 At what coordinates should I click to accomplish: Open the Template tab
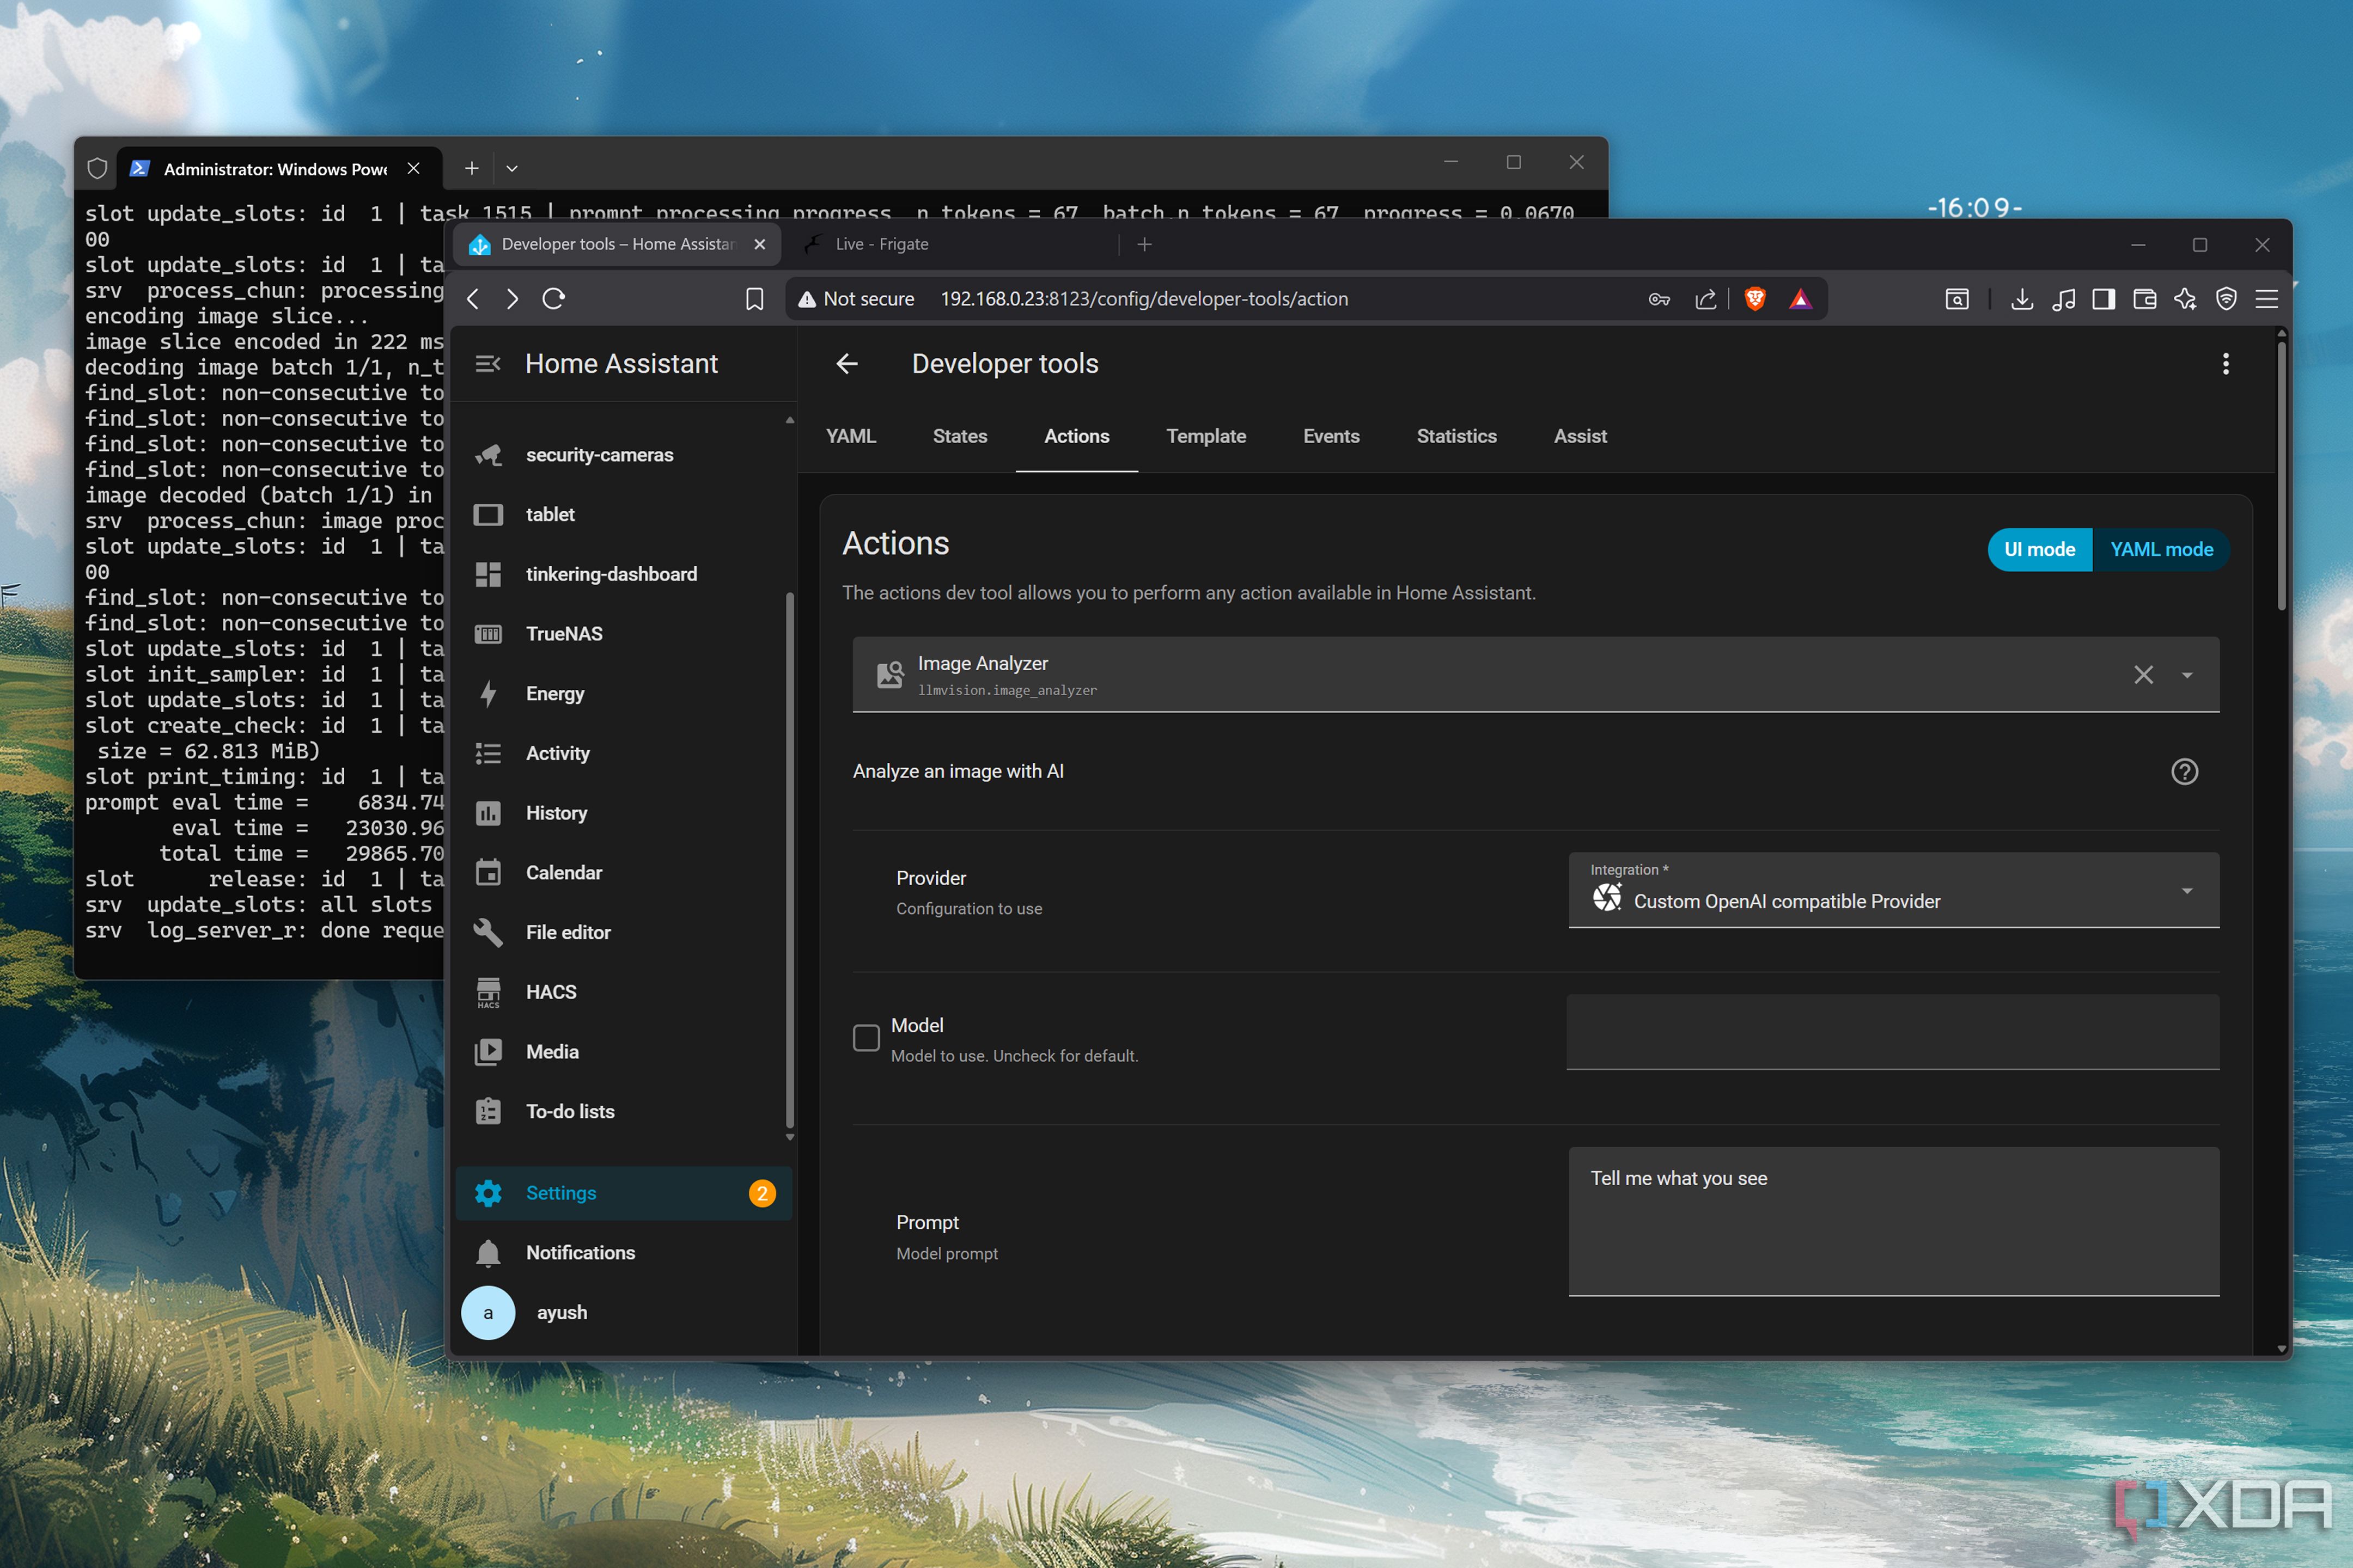tap(1206, 437)
